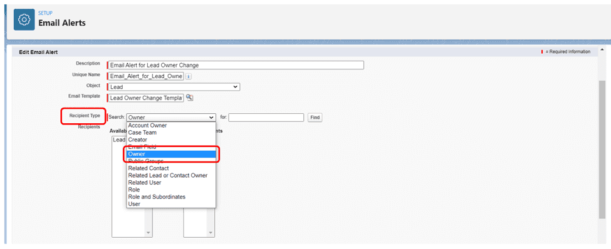Screen dimensions: 611x249
Task: Select Case Team option
Action: (171, 133)
